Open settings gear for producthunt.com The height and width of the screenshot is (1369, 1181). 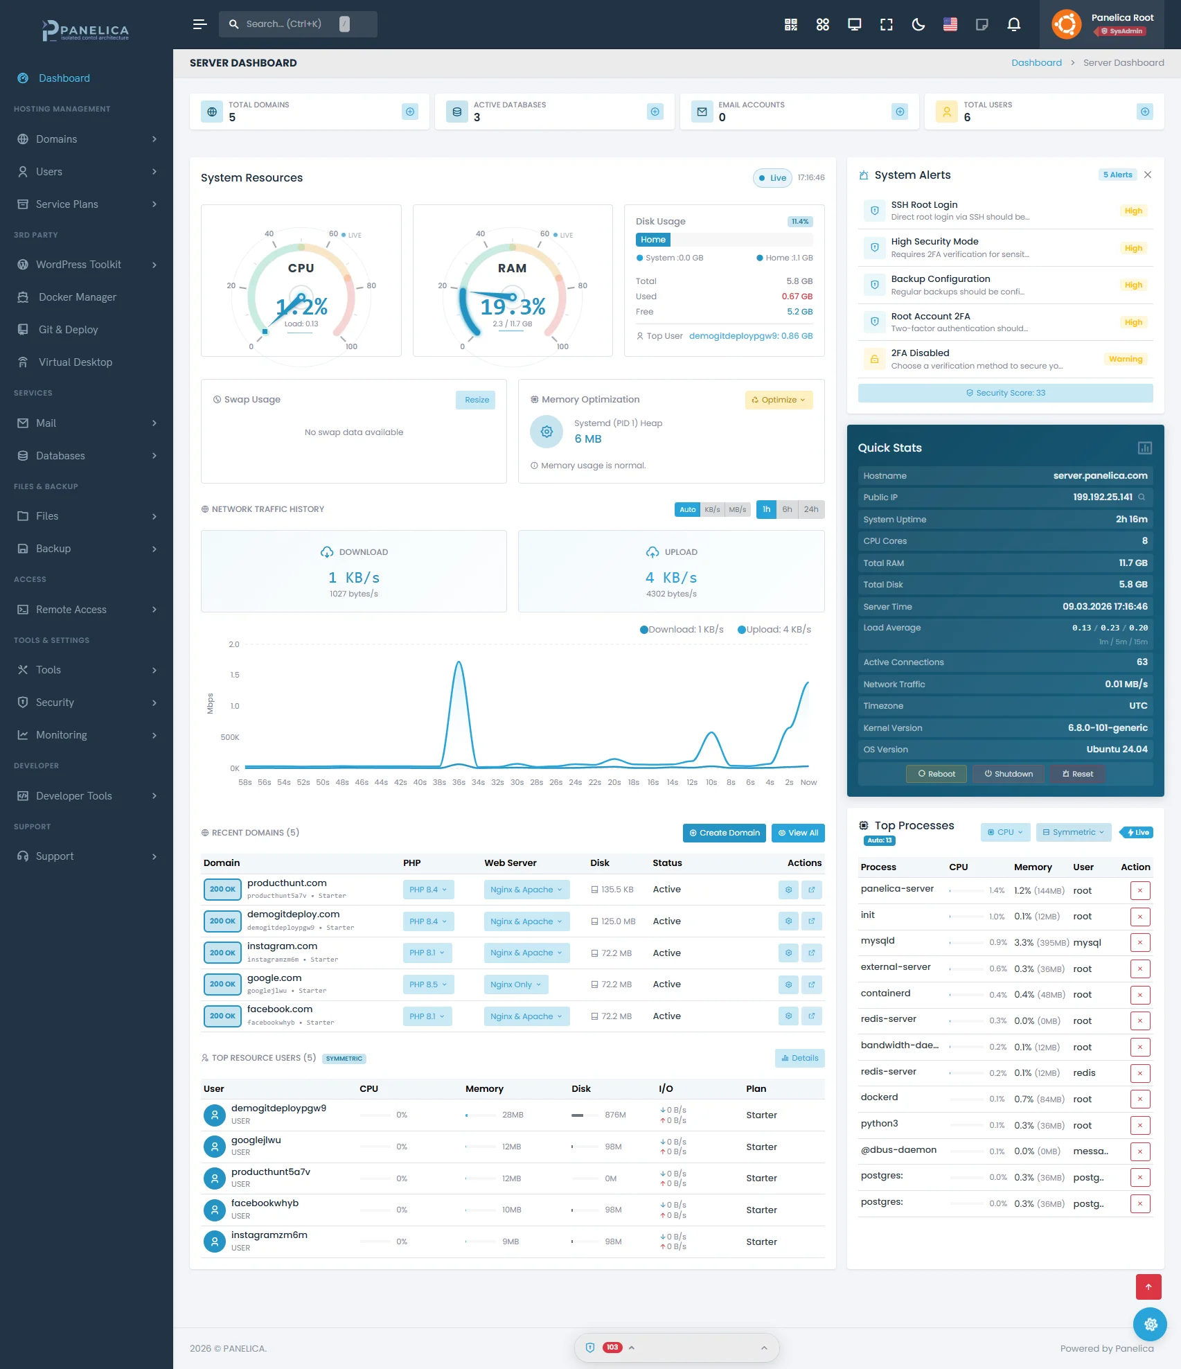click(x=788, y=890)
